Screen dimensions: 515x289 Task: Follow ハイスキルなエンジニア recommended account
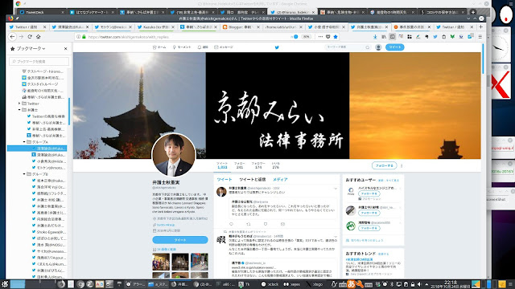tap(369, 193)
